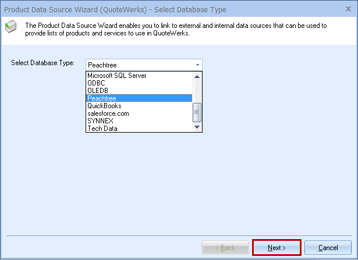The height and width of the screenshot is (260, 358).
Task: Close the Product Data Source Wizard window
Action: click(348, 9)
